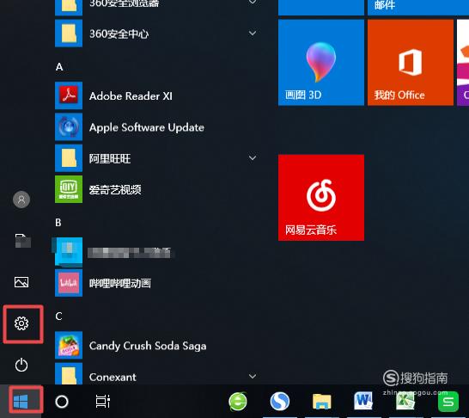Select the Conexant text
The image size is (469, 418).
(113, 377)
